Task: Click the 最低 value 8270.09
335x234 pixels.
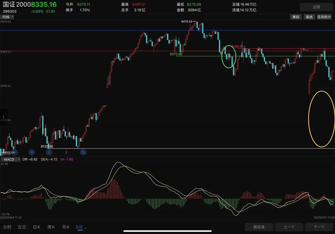Action: coord(194,4)
